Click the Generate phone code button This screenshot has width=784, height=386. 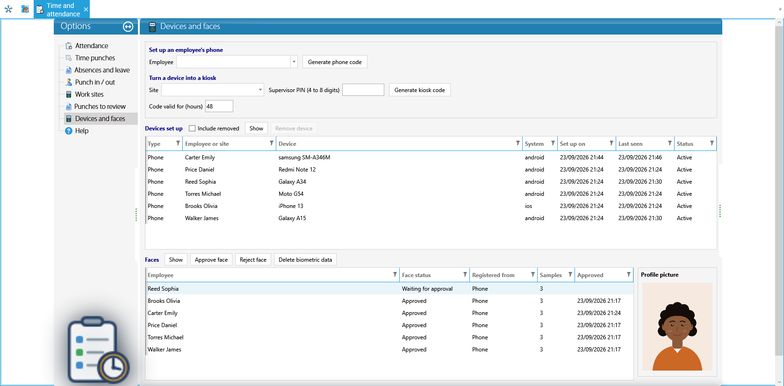335,62
